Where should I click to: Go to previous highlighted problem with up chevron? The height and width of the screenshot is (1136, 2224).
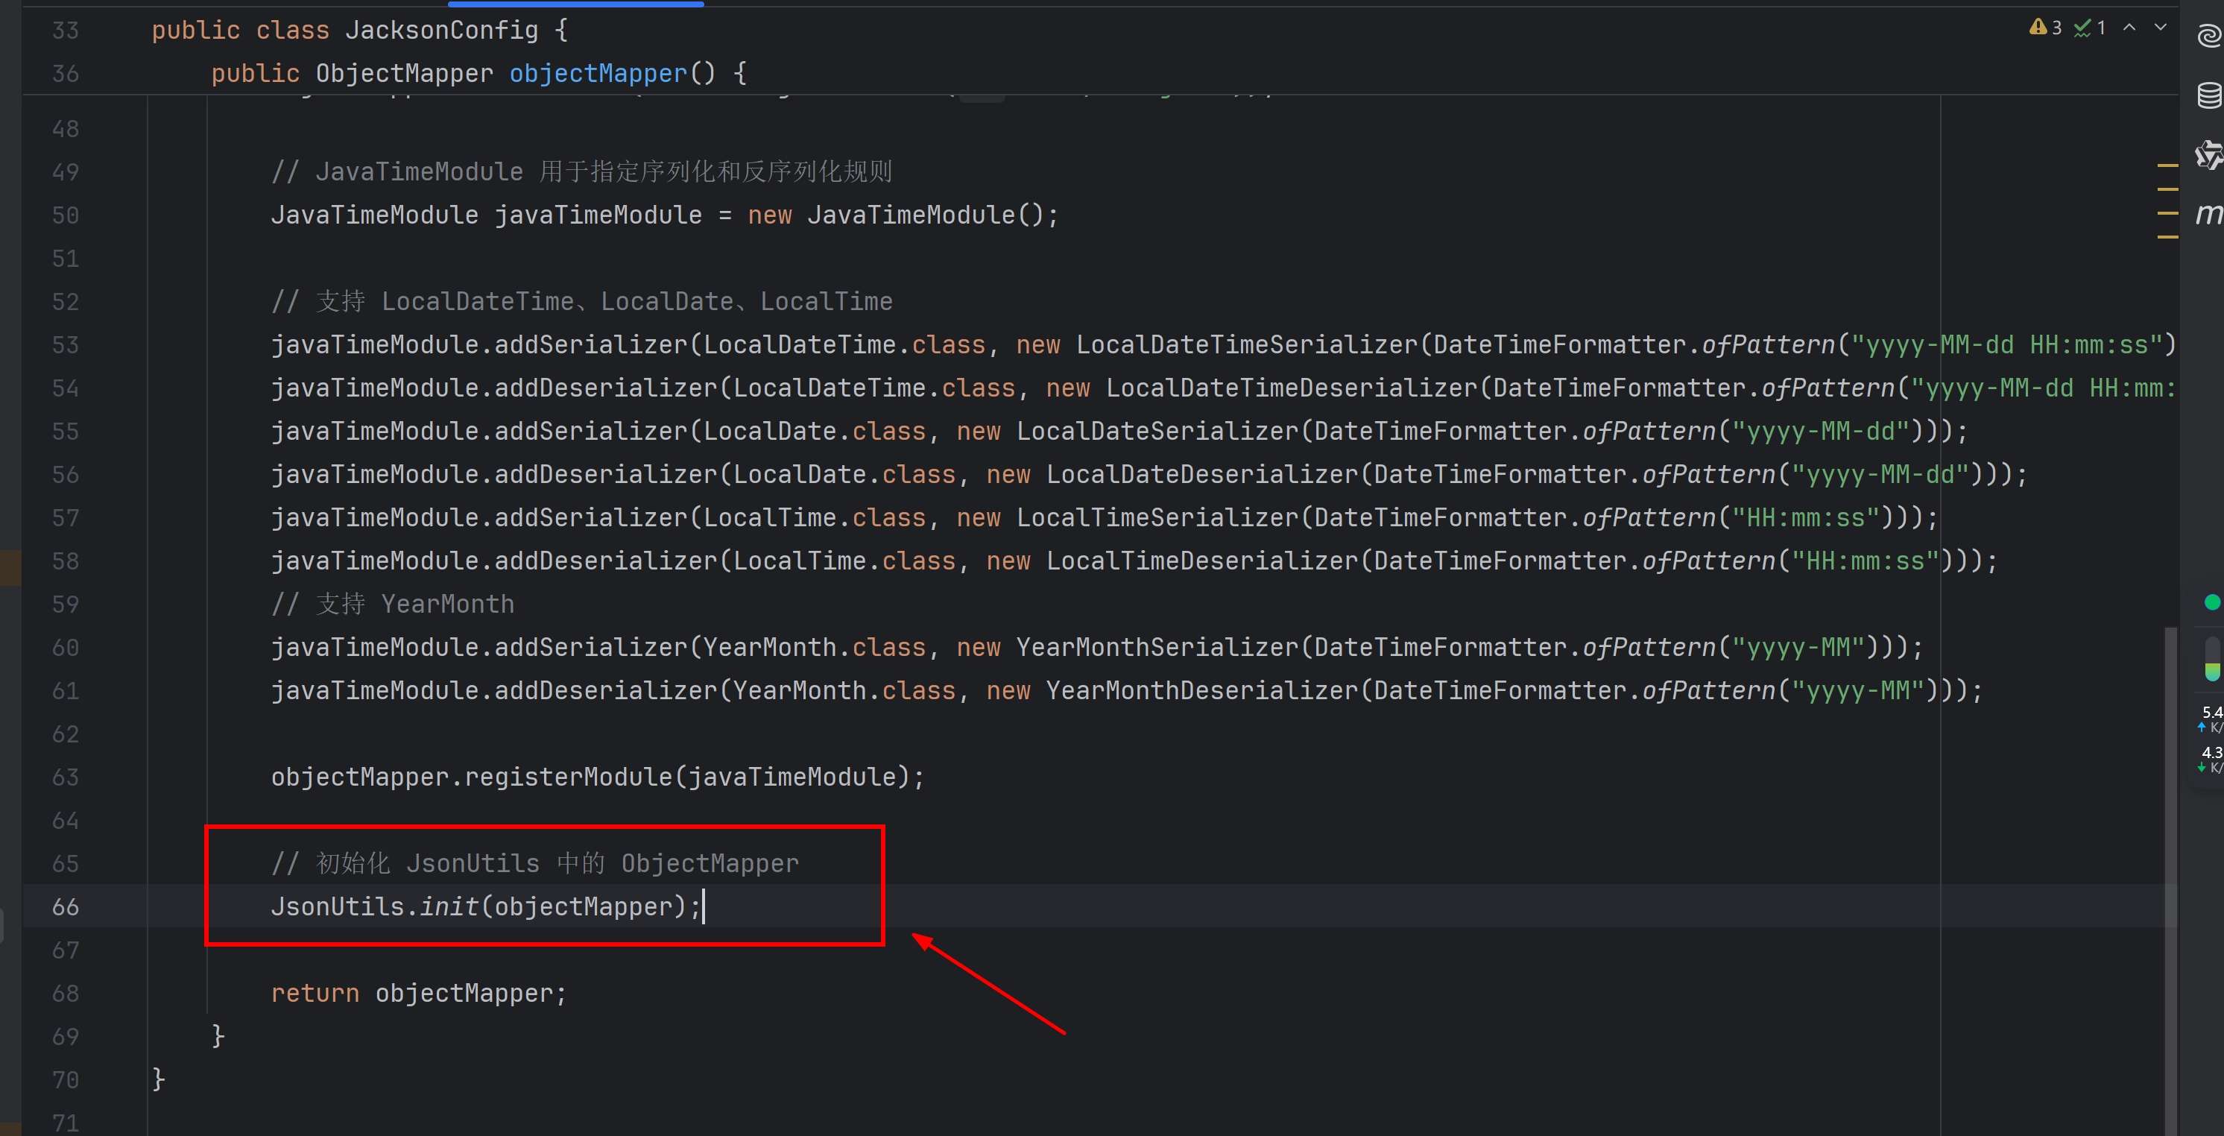click(2129, 28)
